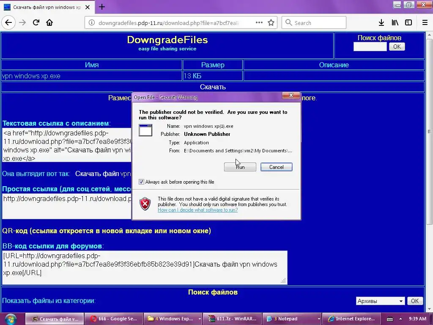Viewport: 433px width, 325px height.
Task: Click the Поиск файлов text field
Action: pos(370,47)
